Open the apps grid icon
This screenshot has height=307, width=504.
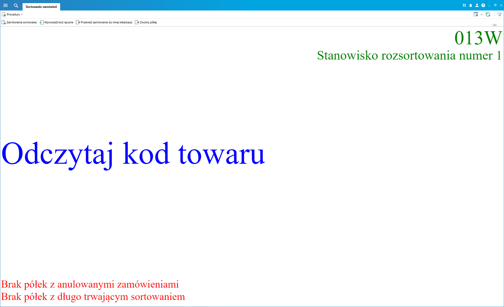[x=464, y=5]
